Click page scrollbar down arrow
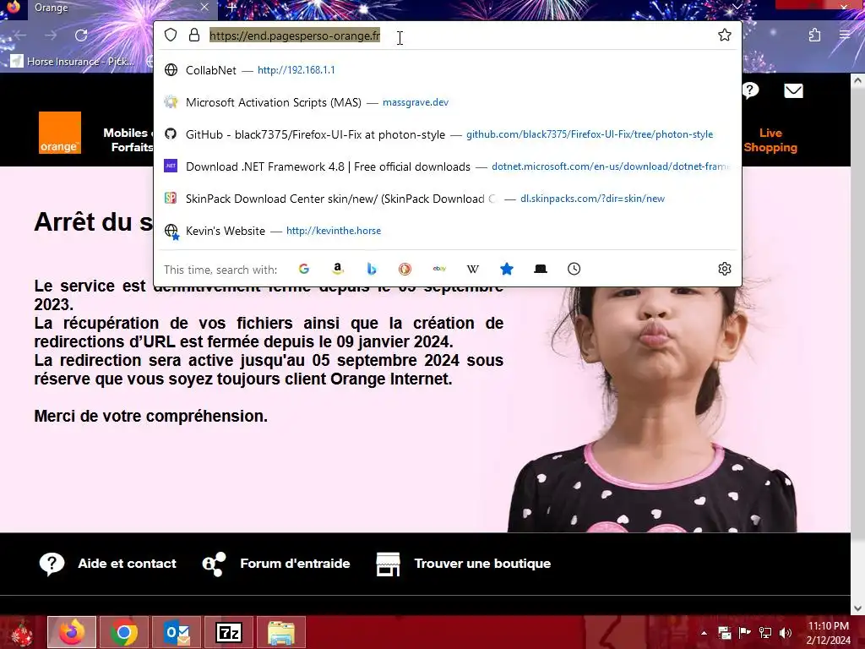 tap(858, 608)
